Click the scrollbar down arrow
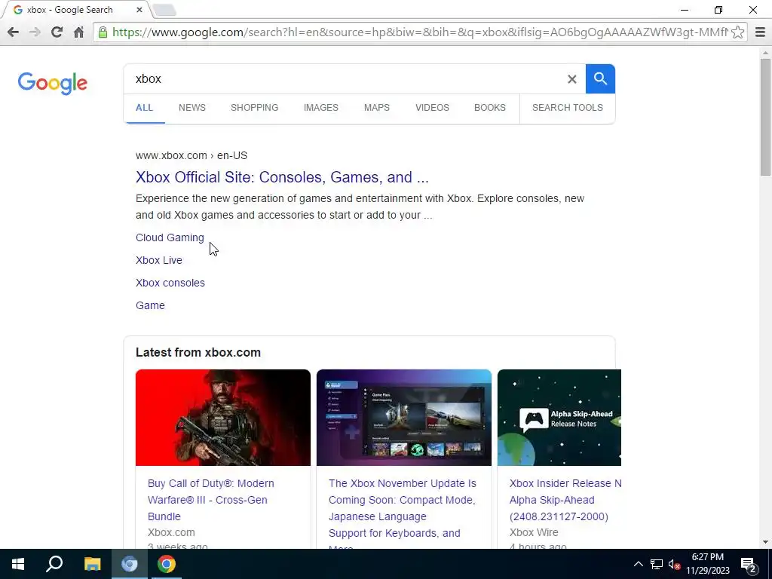 tap(765, 542)
